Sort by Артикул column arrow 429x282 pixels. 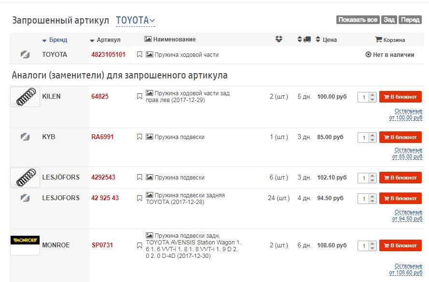point(92,40)
